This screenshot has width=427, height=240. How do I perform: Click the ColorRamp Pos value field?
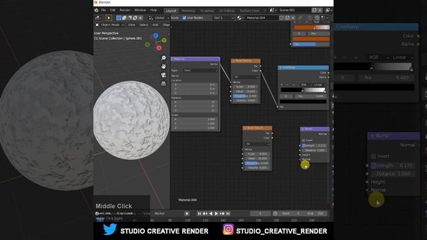(x=312, y=96)
